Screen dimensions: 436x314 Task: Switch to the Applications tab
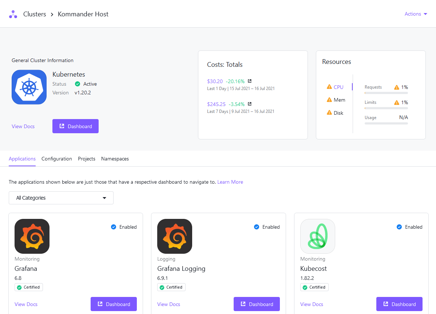pyautogui.click(x=22, y=159)
